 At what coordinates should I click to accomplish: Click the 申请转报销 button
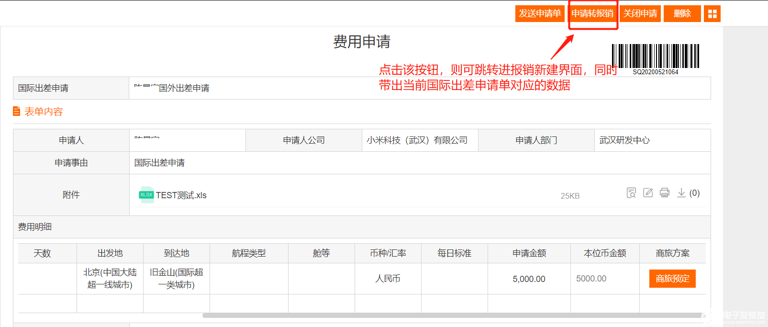point(592,13)
